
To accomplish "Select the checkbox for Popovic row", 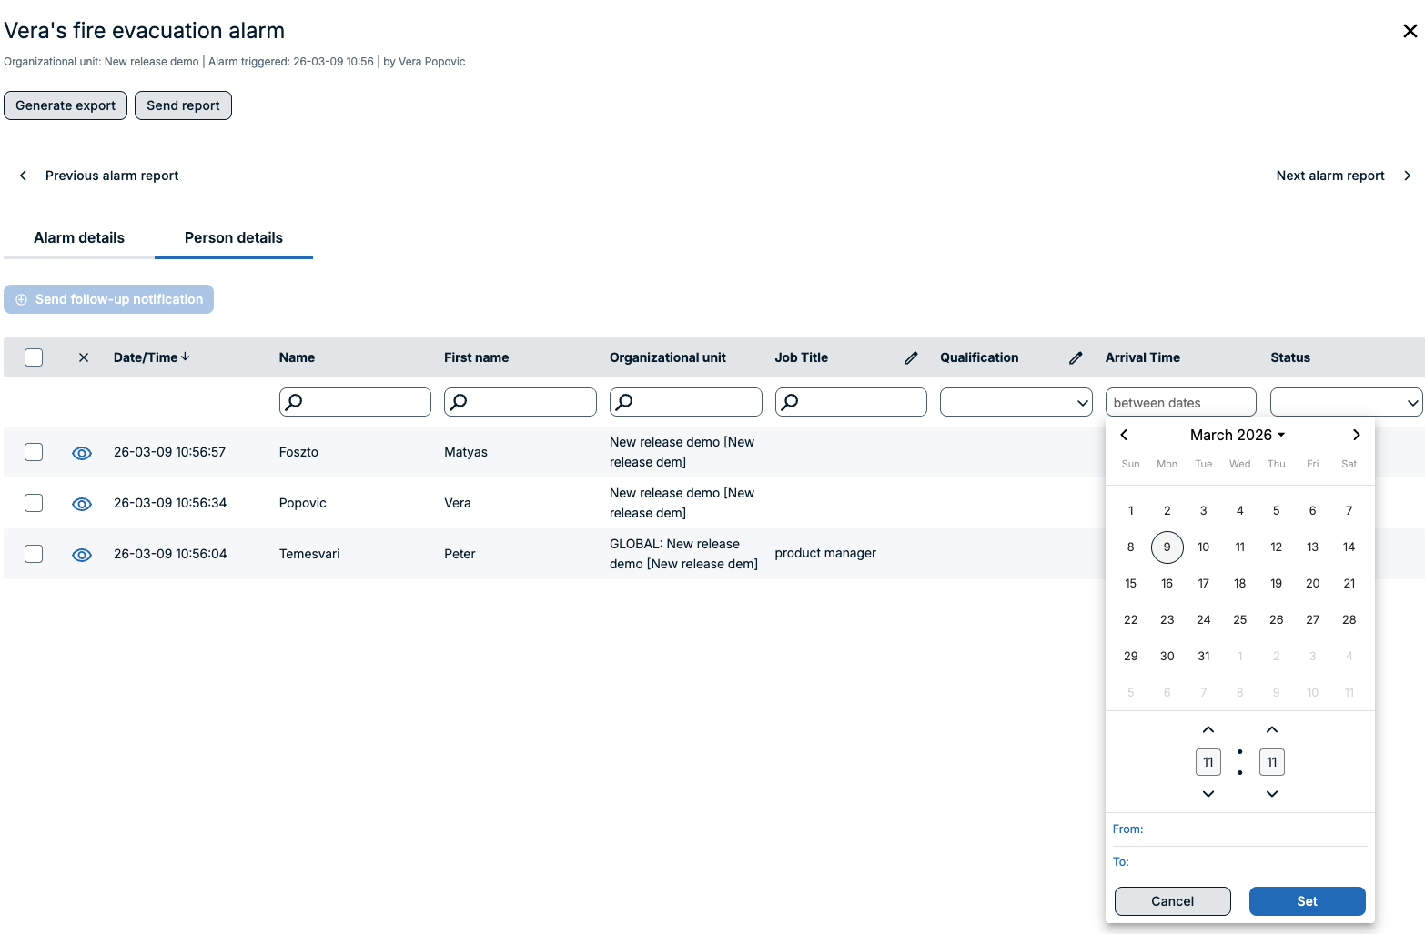I will [x=34, y=503].
